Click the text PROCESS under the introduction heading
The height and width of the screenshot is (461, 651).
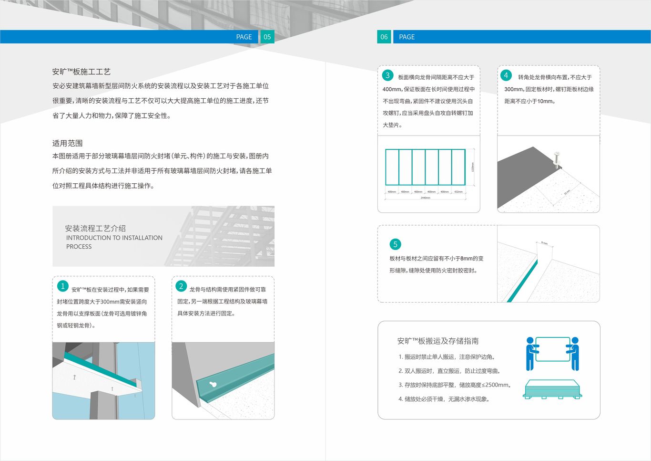79,247
